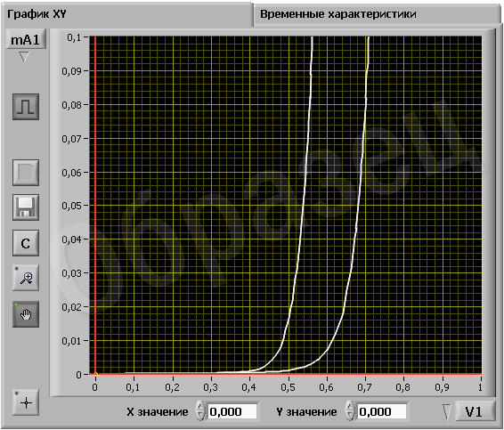Activate the hand pan tool
The width and height of the screenshot is (504, 430).
point(26,314)
